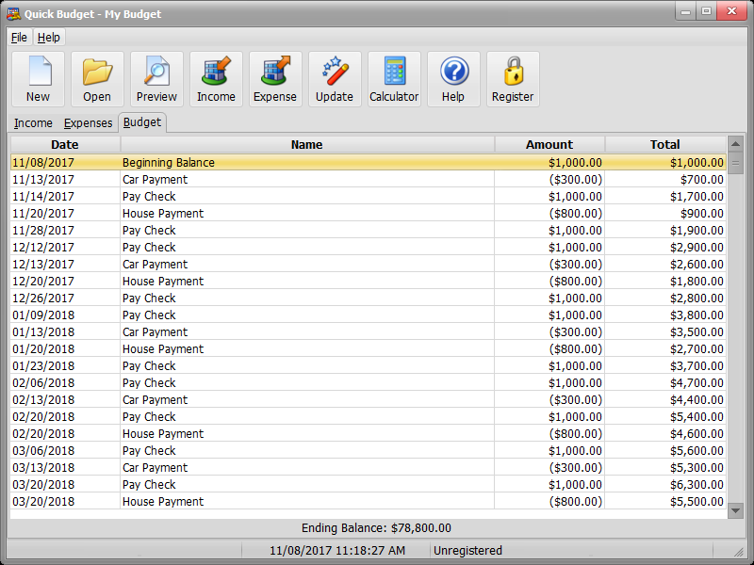This screenshot has width=754, height=565.
Task: Click the vertical scrollbar thumb
Action: coord(735,163)
